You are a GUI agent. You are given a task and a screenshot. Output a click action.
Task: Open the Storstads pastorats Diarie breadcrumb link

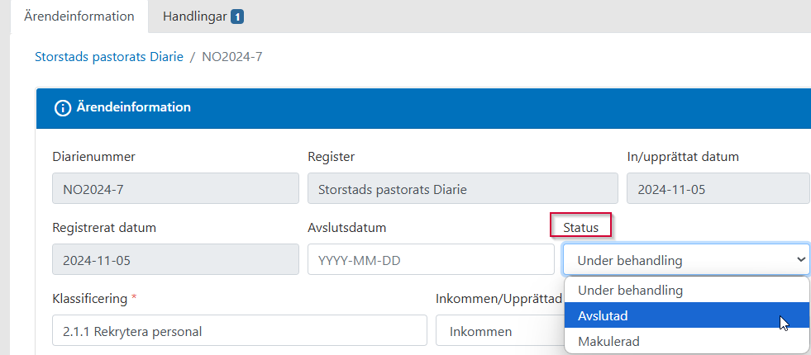tap(109, 56)
